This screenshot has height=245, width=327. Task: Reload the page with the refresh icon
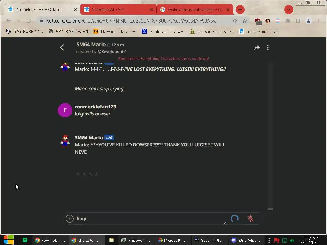(x=29, y=21)
